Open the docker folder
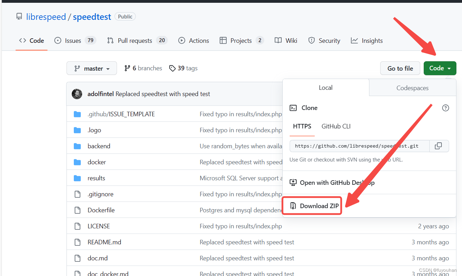This screenshot has height=276, width=462. tap(97, 162)
